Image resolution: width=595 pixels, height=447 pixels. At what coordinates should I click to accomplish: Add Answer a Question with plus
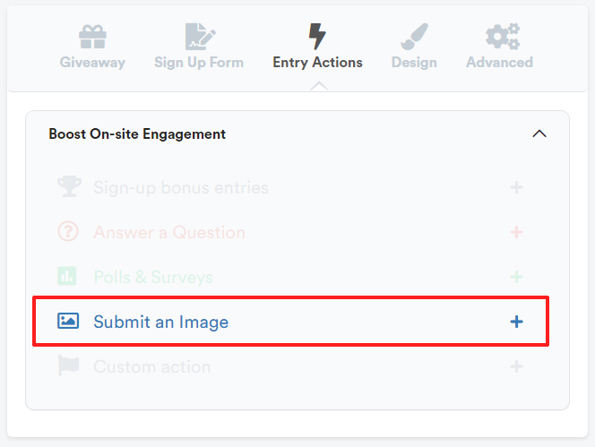click(516, 232)
